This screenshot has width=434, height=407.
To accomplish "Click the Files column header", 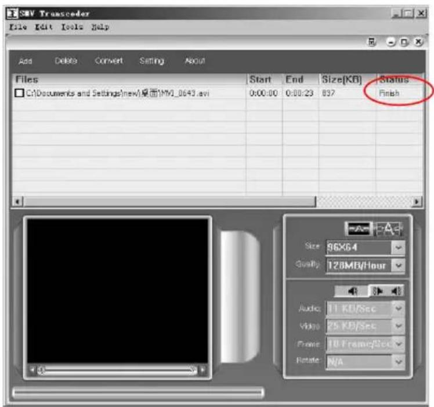I will pos(129,80).
